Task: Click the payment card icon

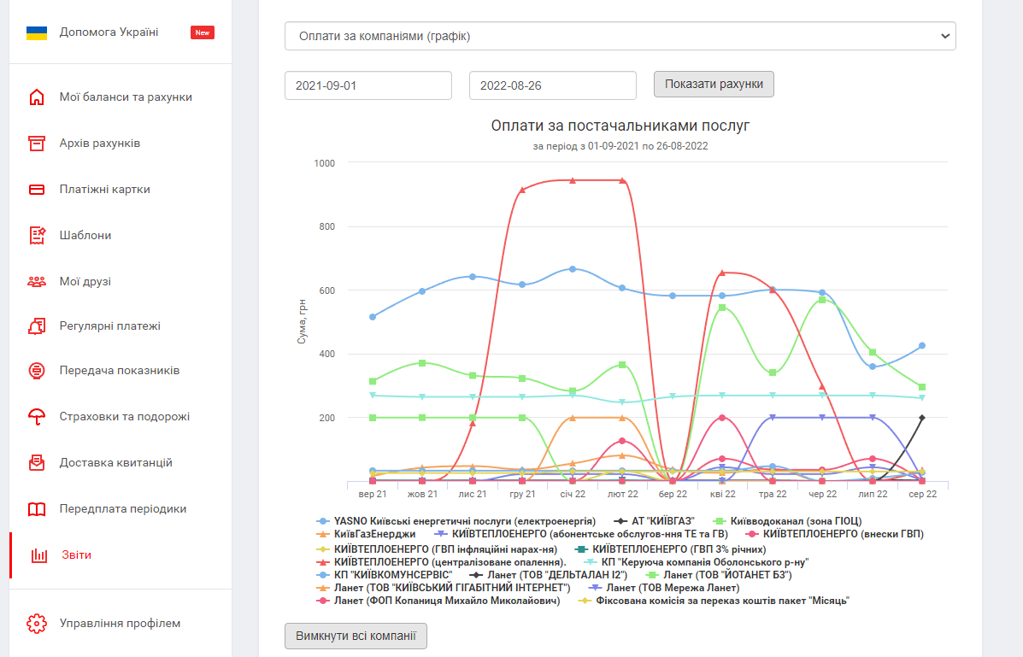Action: 37,190
